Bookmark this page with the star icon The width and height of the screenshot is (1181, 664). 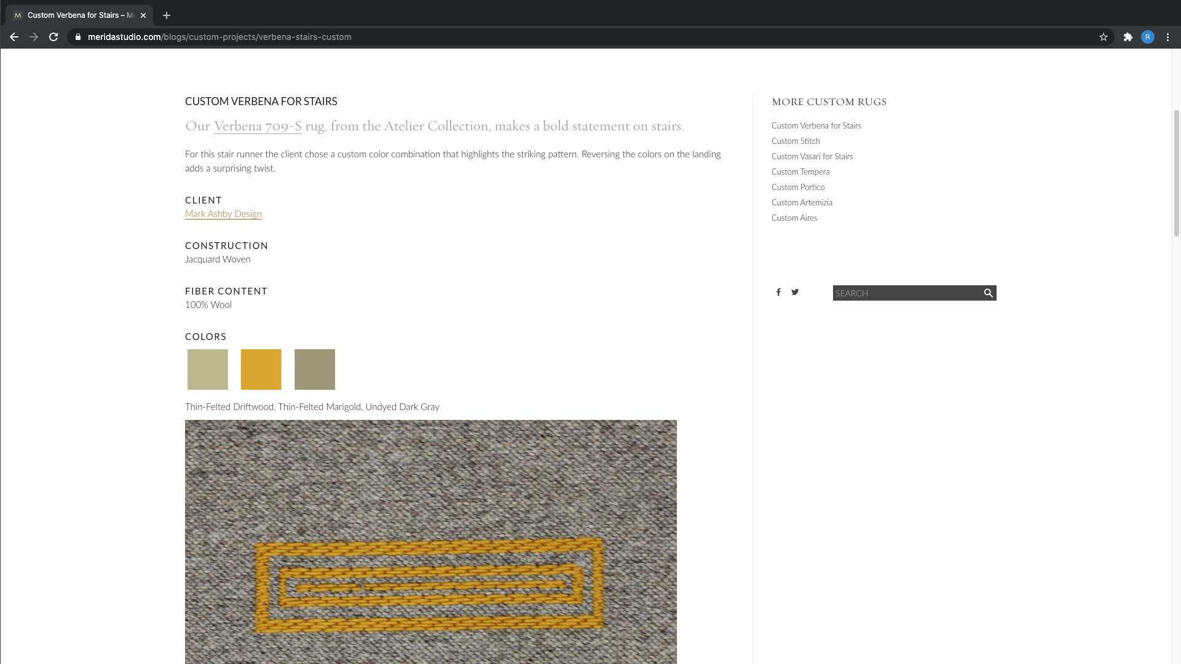(1104, 37)
